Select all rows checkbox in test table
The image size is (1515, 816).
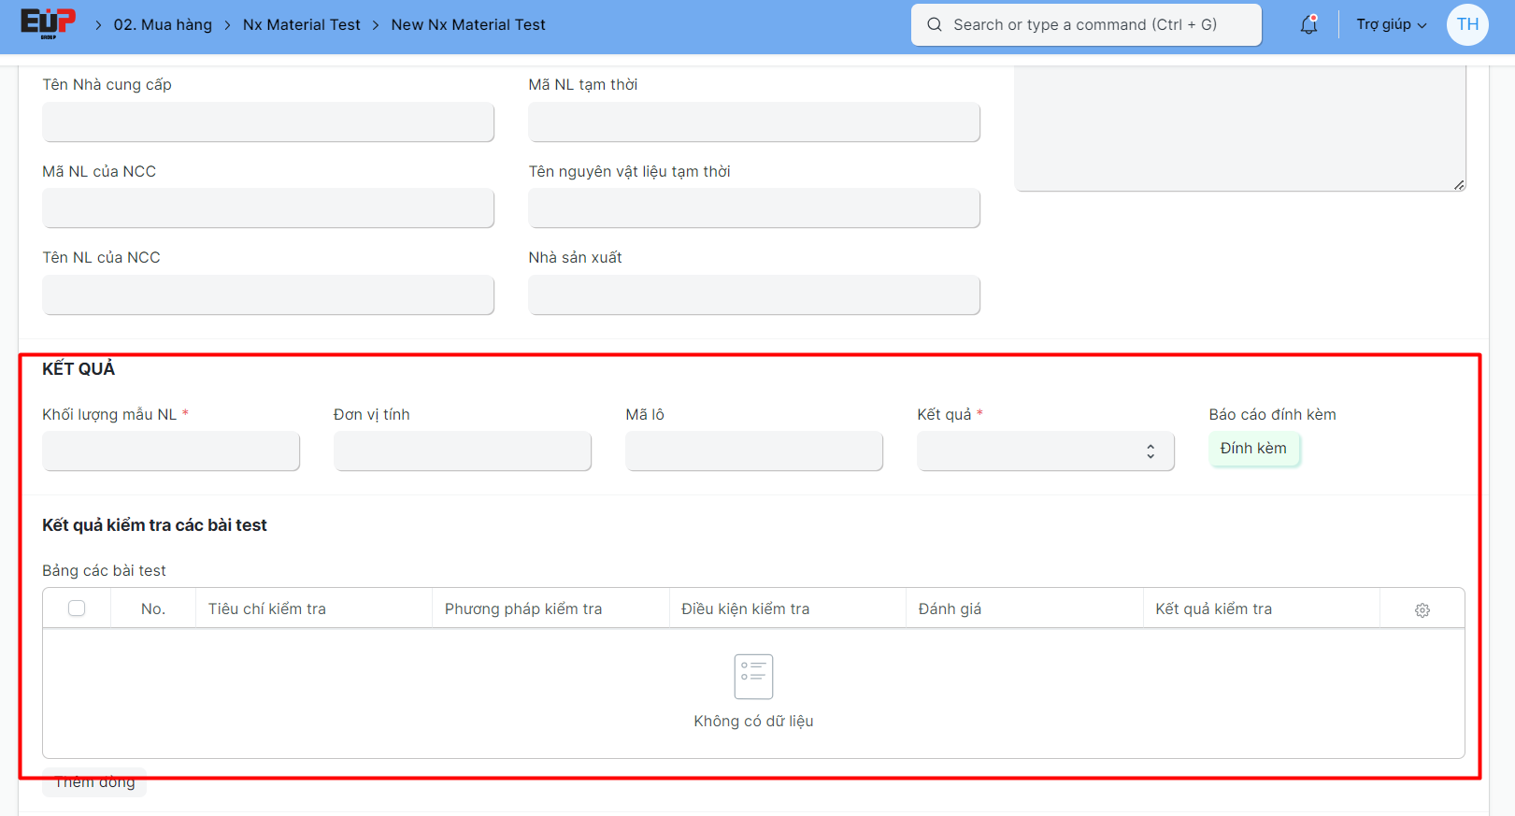tap(77, 608)
